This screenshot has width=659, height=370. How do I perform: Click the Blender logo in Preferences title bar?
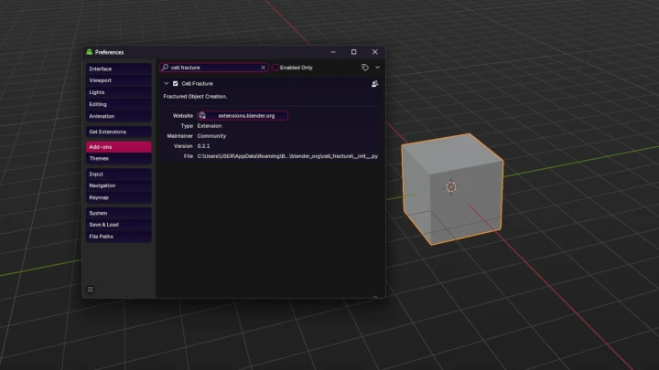89,52
